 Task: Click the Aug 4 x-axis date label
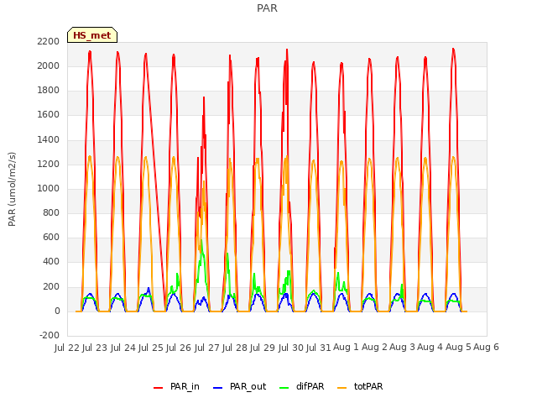click(x=430, y=348)
